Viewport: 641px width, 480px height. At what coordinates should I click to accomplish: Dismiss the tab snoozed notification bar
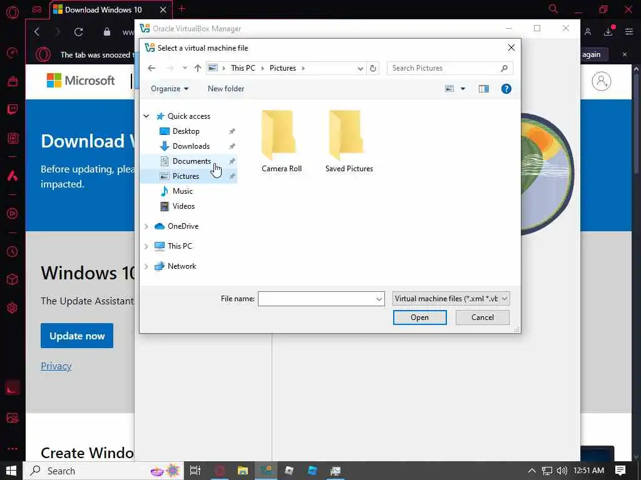pos(624,54)
